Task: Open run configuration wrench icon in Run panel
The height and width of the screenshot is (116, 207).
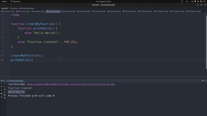Action: [x=1, y=87]
